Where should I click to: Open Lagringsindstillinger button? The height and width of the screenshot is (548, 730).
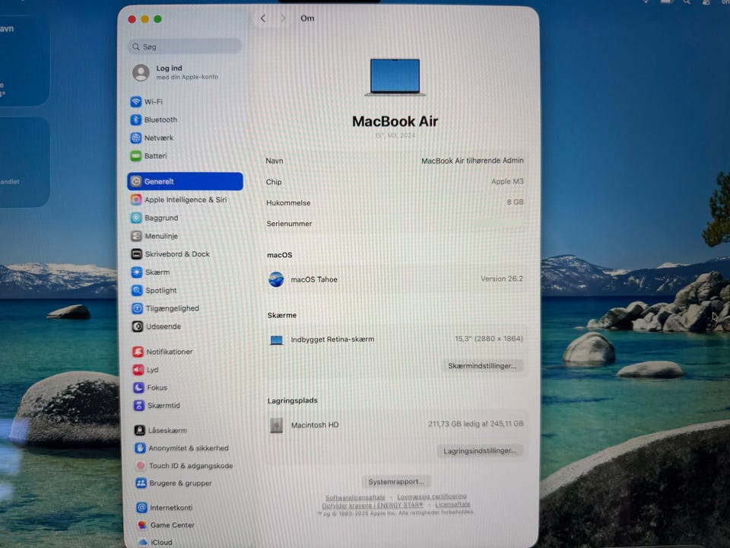coord(480,451)
